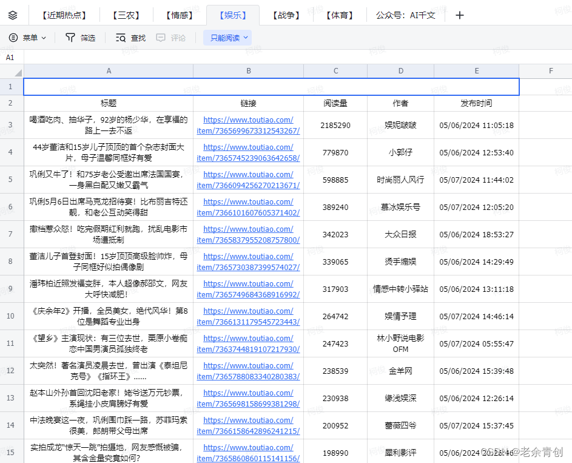This screenshot has width=572, height=463.
Task: Select row 12 header
Action: pos(10,371)
